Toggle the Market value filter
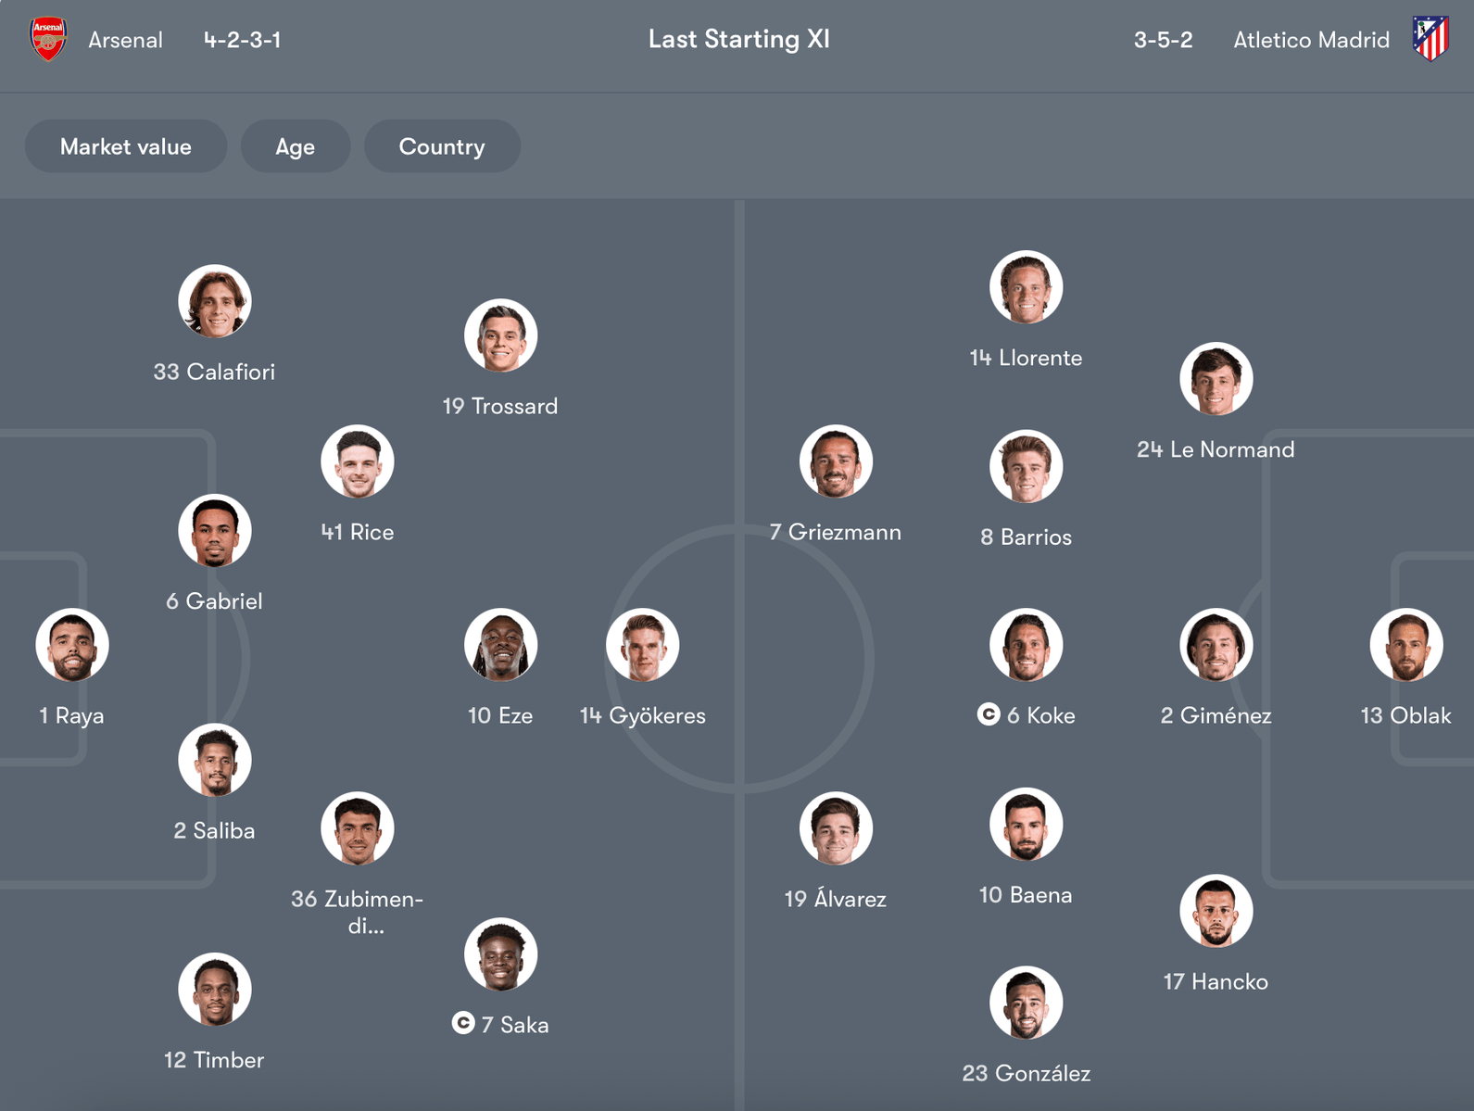This screenshot has width=1474, height=1111. pos(126,146)
